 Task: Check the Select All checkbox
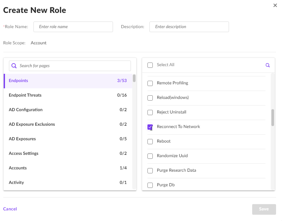[150, 65]
